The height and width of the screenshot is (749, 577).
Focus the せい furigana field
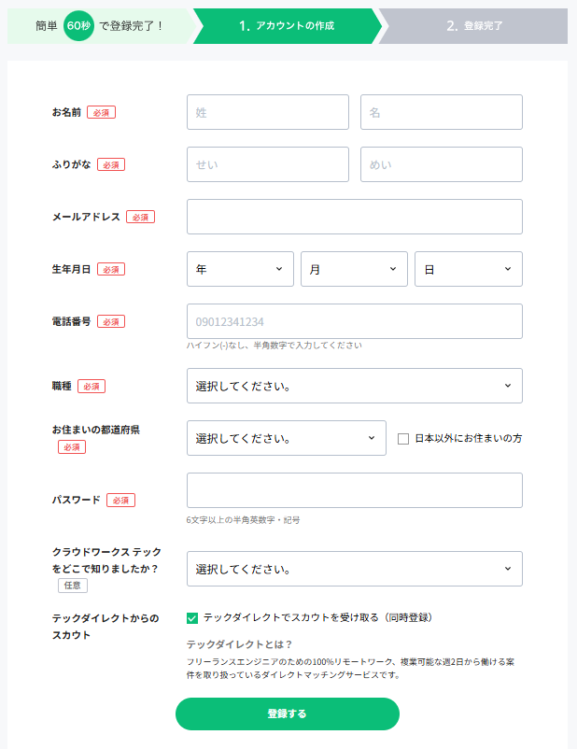tap(267, 164)
